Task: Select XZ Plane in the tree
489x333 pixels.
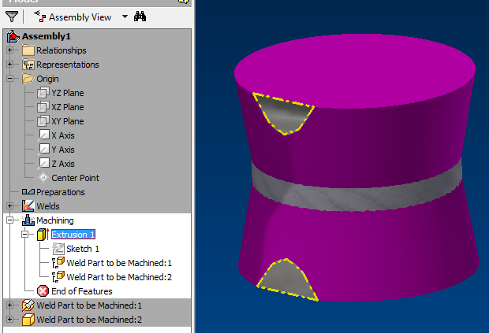Action: (x=67, y=107)
